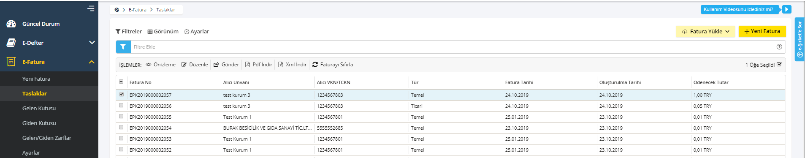Click invoice number EPK2019000002056

click(x=150, y=106)
